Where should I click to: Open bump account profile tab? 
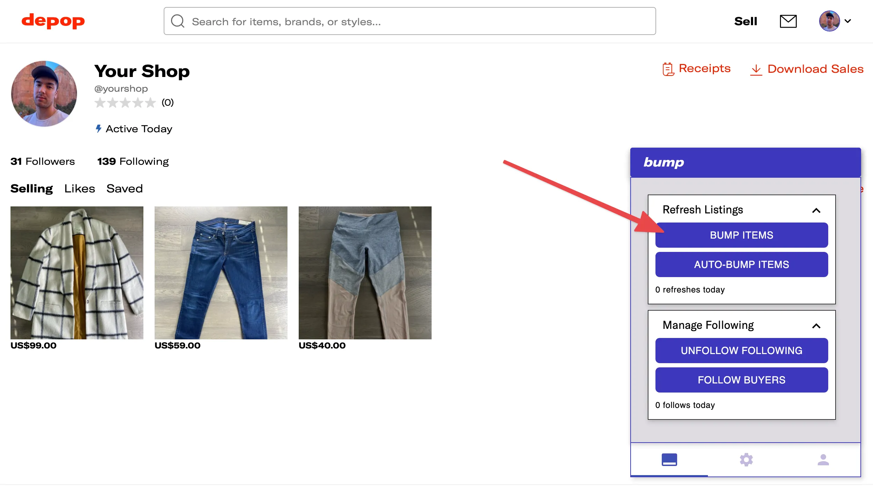823,460
